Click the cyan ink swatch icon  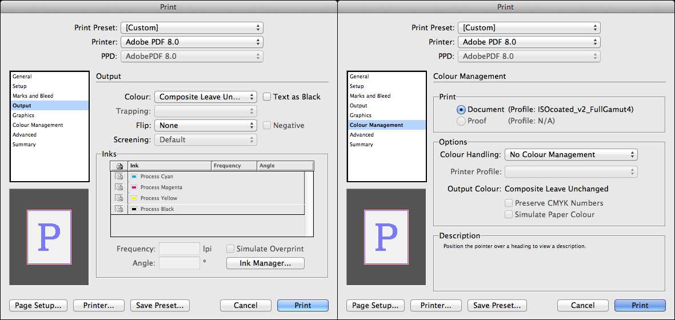coord(134,177)
